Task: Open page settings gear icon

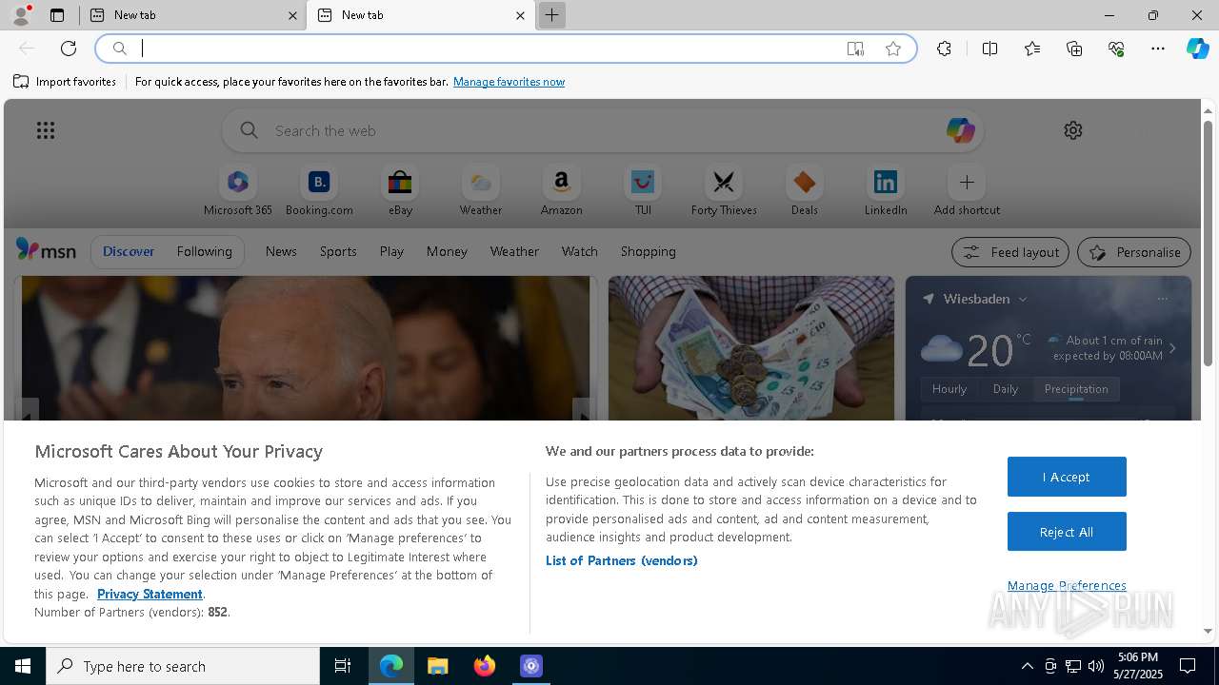Action: pyautogui.click(x=1073, y=130)
